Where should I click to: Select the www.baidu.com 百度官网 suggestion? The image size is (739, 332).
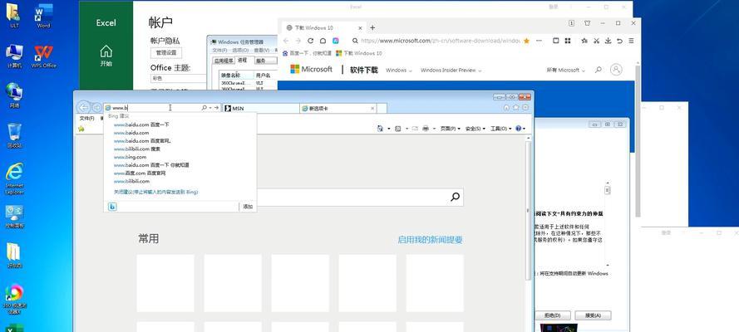[142, 140]
